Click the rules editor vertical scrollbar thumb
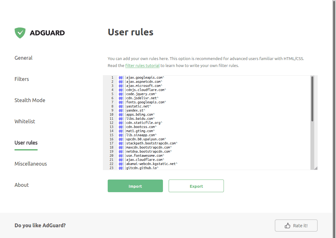 (x=312, y=99)
